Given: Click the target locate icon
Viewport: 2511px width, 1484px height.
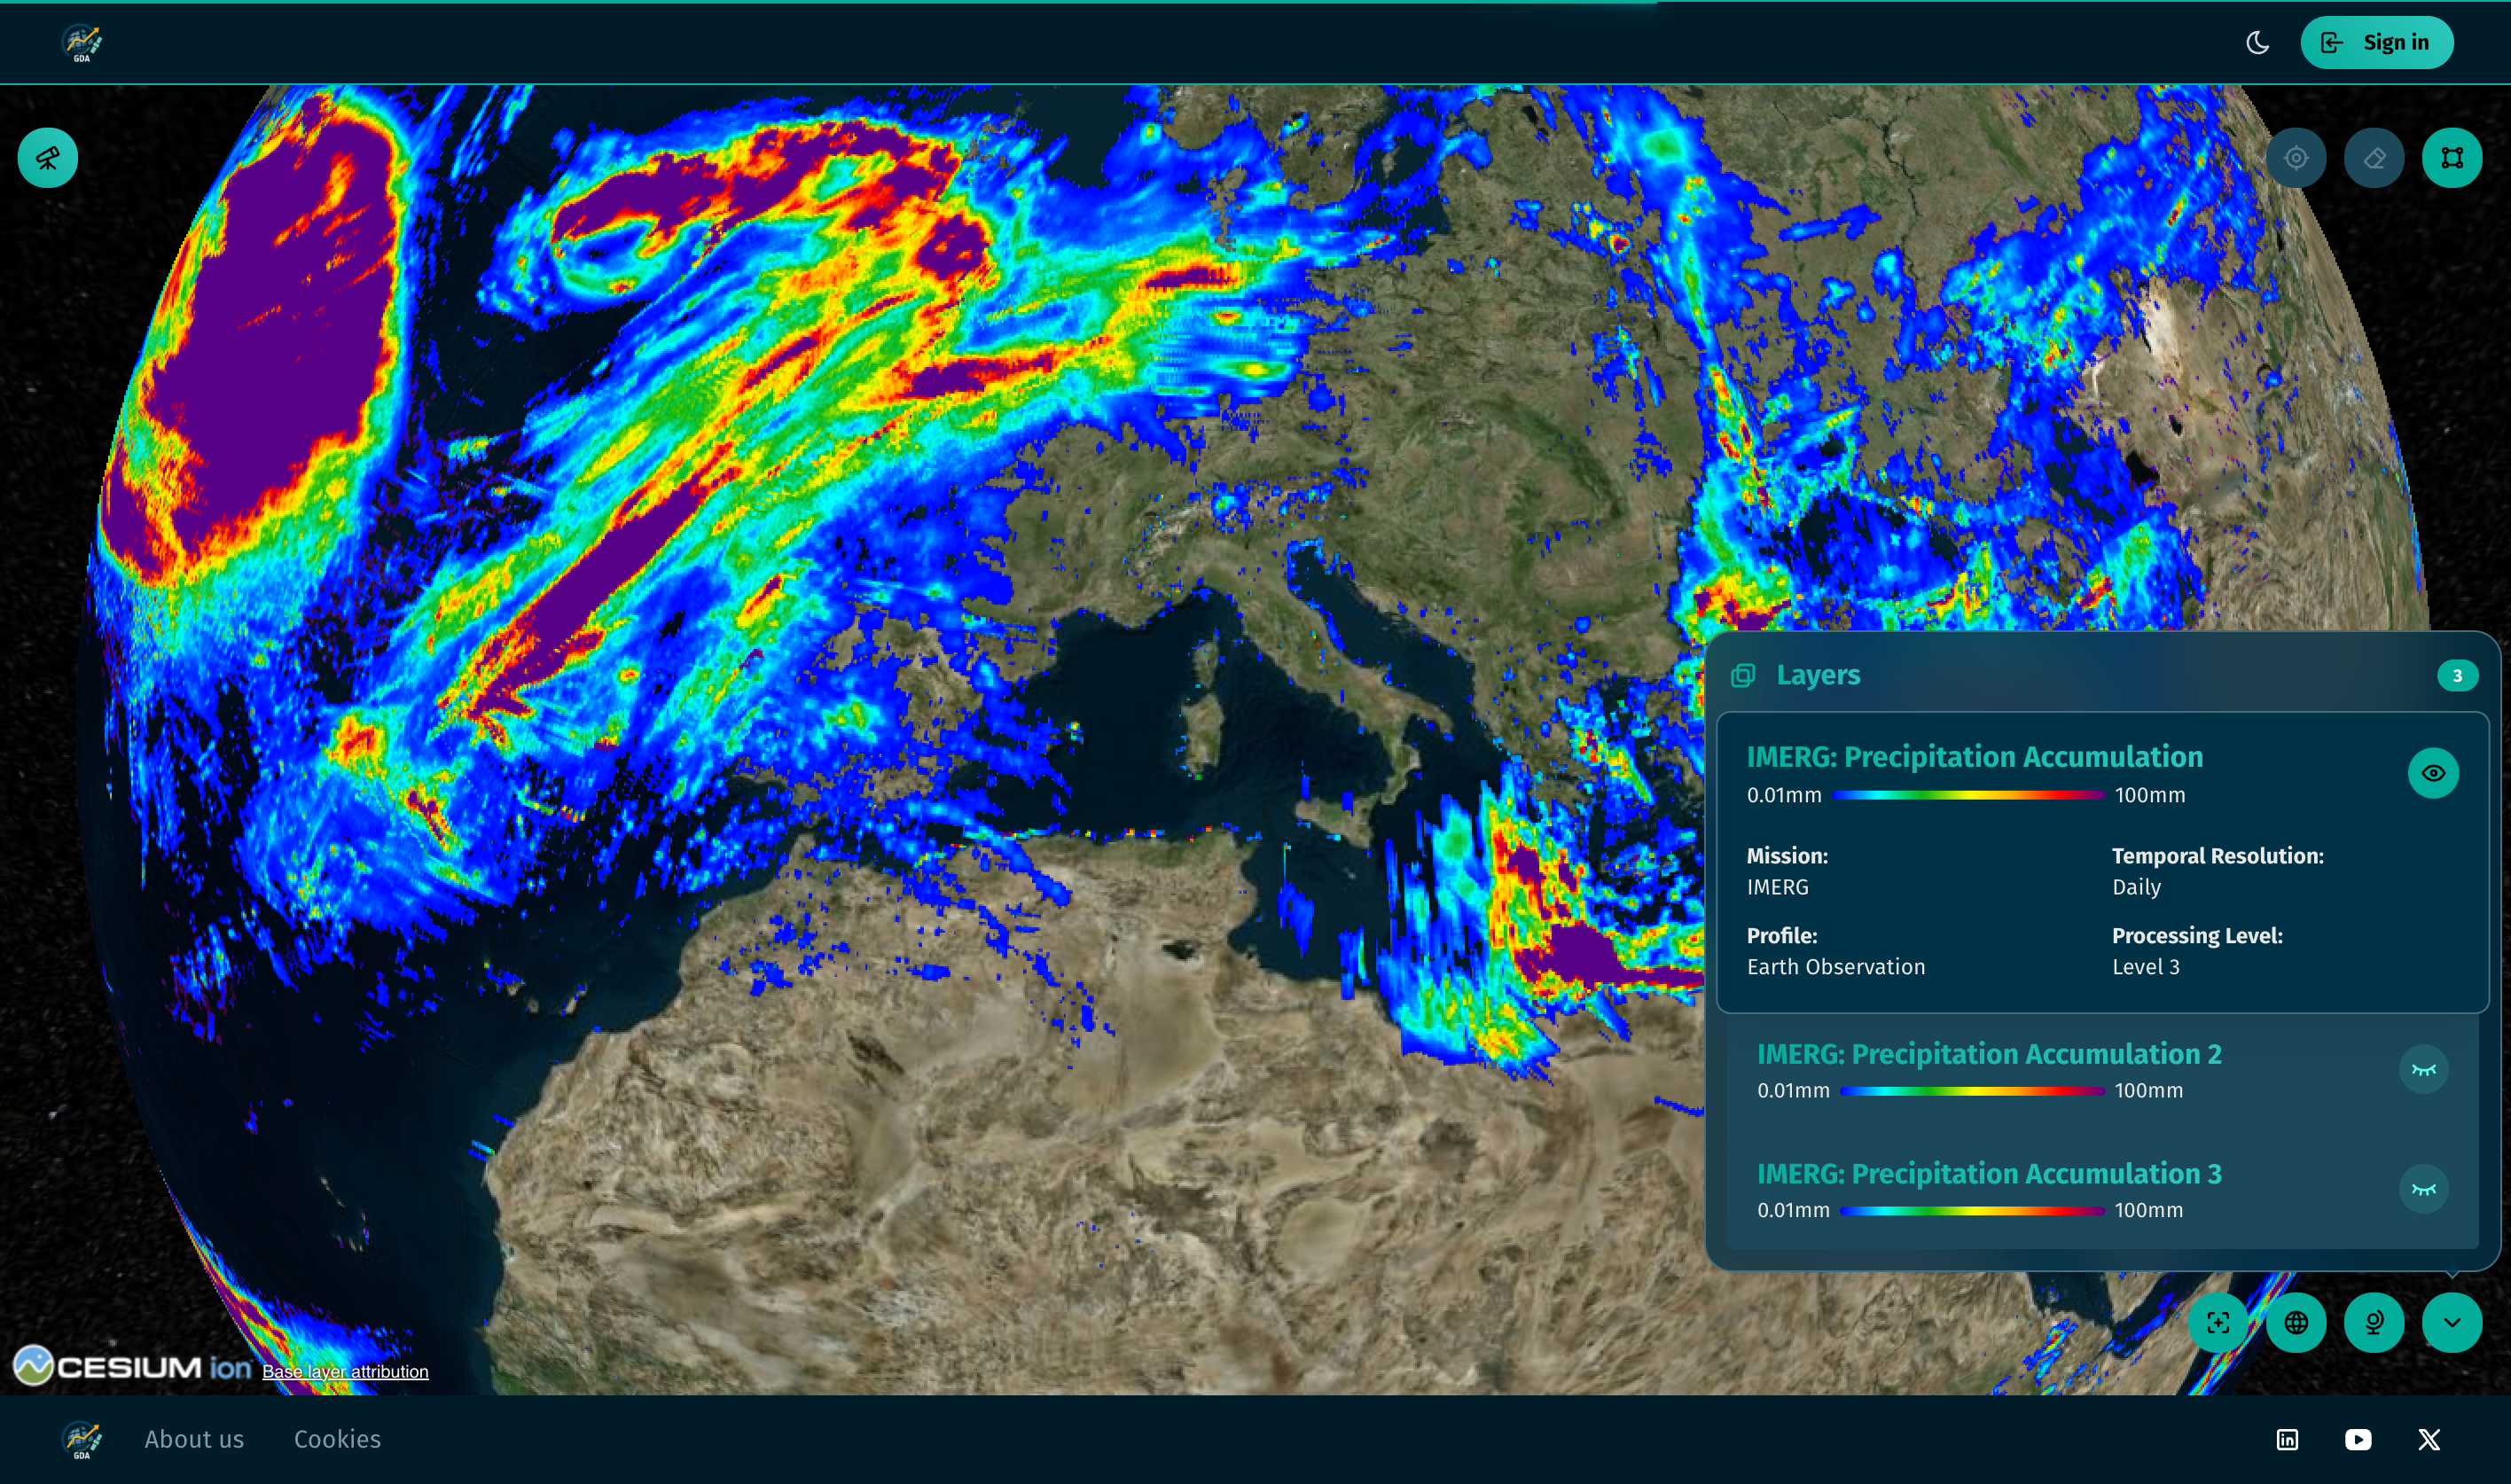Looking at the screenshot, I should [x=2296, y=158].
